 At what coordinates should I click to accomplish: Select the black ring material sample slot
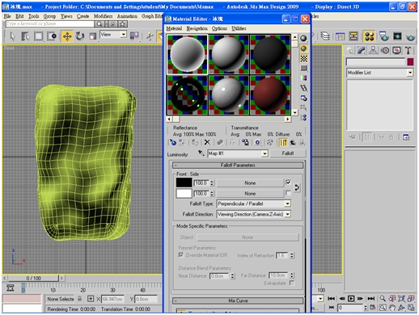pos(188,95)
